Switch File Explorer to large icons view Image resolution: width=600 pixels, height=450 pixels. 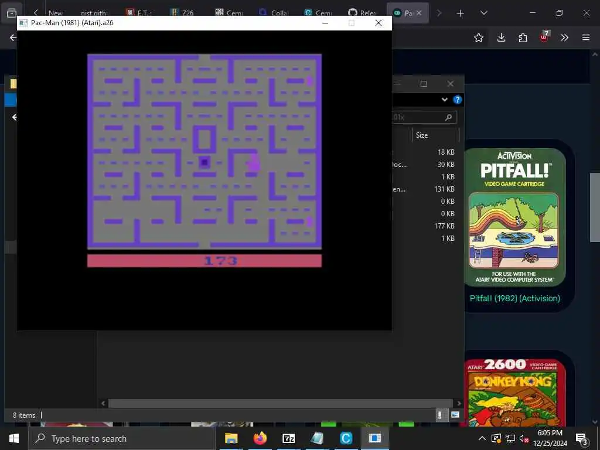coord(455,415)
